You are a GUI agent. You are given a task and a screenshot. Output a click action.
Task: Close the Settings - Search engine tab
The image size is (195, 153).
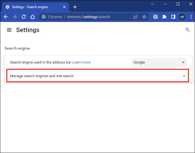coord(64,7)
